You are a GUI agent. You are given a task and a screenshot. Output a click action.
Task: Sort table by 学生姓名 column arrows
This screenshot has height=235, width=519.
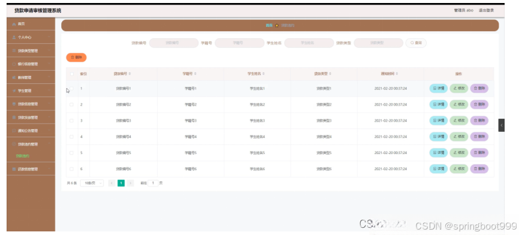pyautogui.click(x=264, y=74)
